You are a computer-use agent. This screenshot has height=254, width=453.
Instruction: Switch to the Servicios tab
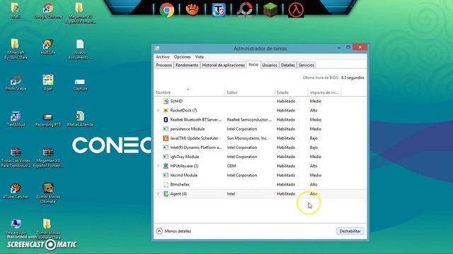(306, 65)
